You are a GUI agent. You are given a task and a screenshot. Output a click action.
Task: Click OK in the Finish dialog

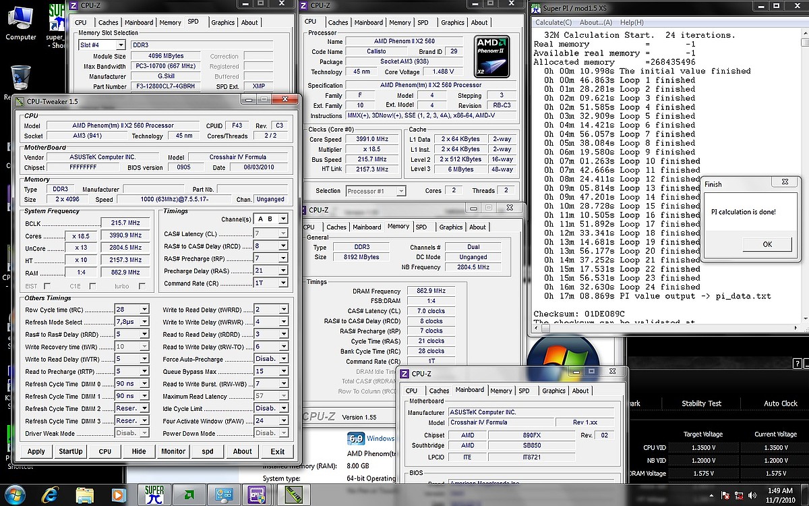pos(767,244)
